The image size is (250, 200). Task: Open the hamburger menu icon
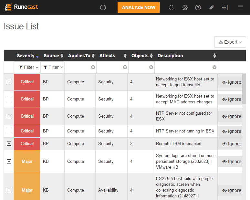240,7
